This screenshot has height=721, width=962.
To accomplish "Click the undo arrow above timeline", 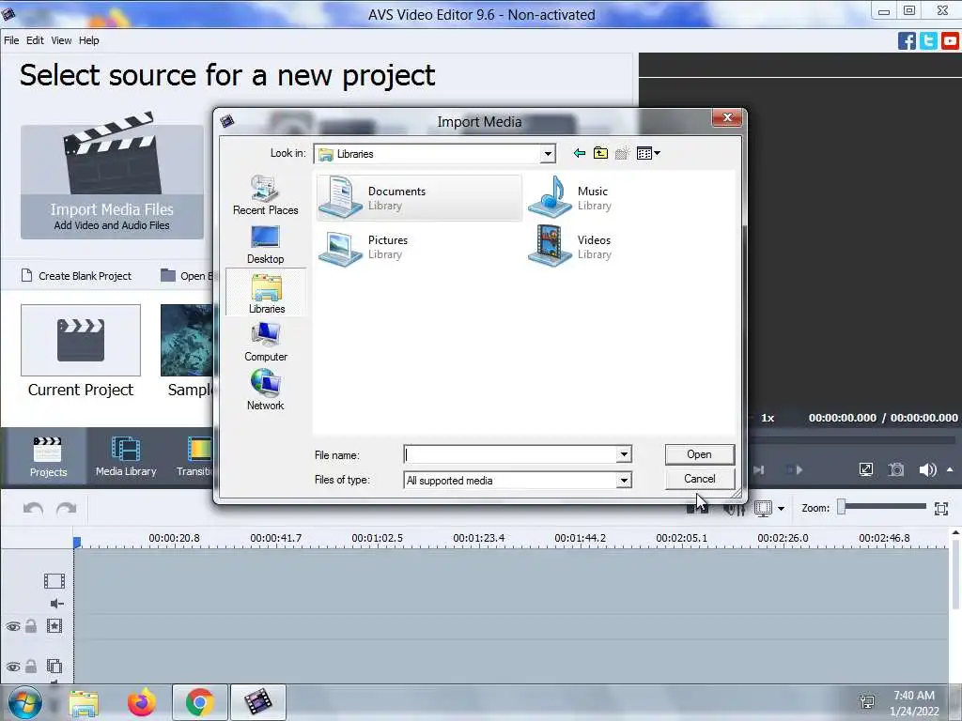I will point(33,509).
